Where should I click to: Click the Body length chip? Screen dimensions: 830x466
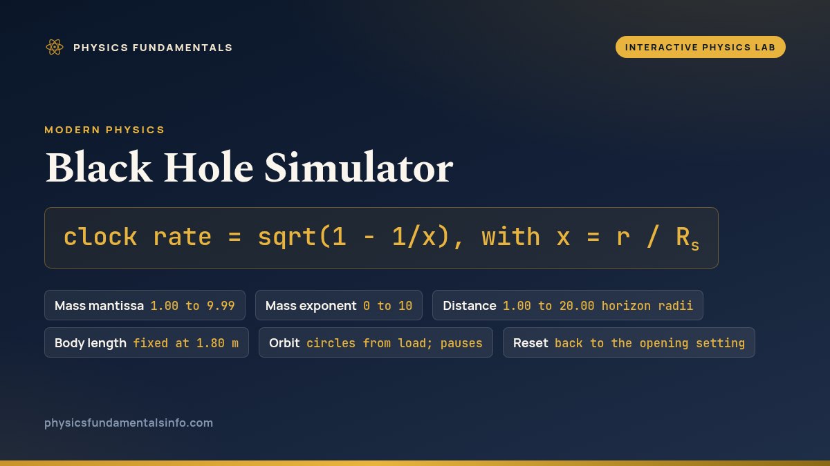(x=147, y=342)
